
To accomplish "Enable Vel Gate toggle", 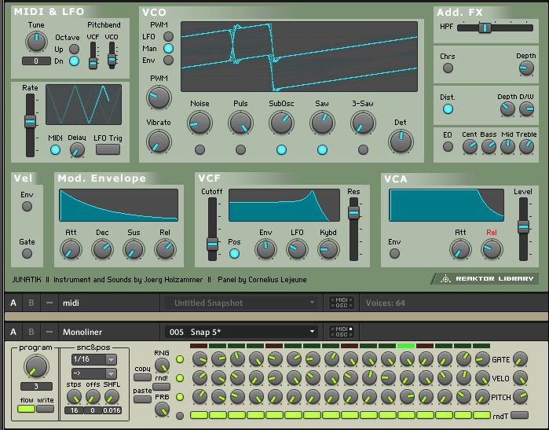I will point(27,253).
